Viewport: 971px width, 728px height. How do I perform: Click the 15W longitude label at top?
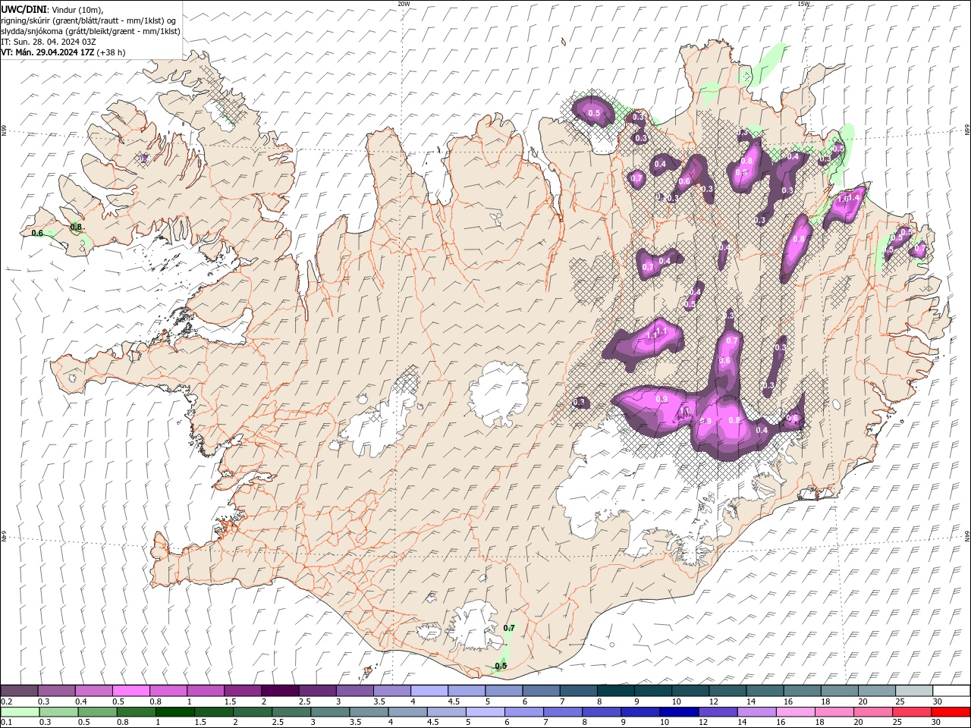tap(803, 4)
